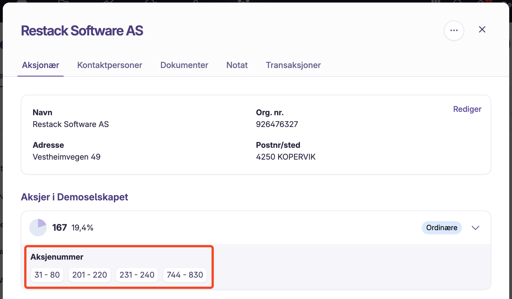
Task: Click the share count 167
Action: (59, 228)
